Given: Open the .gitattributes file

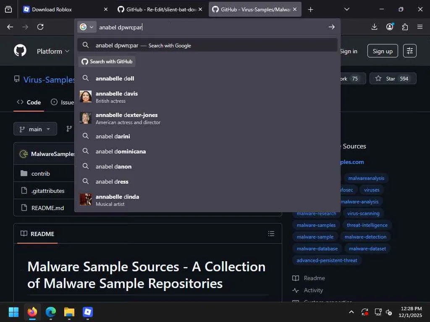Looking at the screenshot, I should (x=48, y=191).
